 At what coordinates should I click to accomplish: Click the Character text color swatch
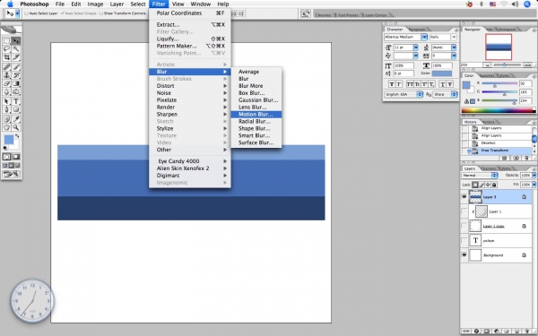pyautogui.click(x=442, y=73)
